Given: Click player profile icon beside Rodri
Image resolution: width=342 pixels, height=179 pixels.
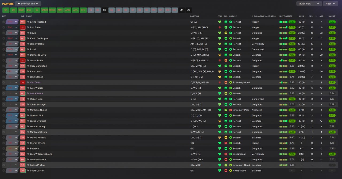Looking at the screenshot, I should pyautogui.click(x=28, y=49).
